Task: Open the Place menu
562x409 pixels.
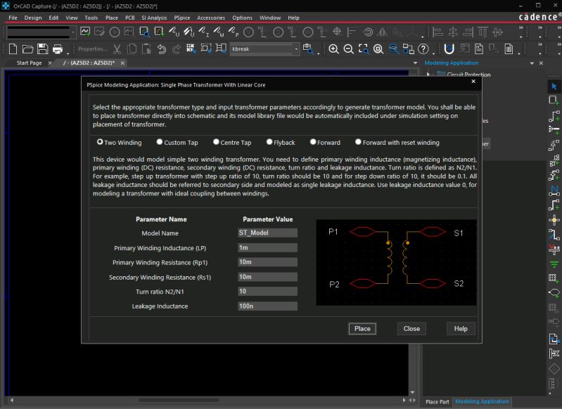Action: point(111,18)
